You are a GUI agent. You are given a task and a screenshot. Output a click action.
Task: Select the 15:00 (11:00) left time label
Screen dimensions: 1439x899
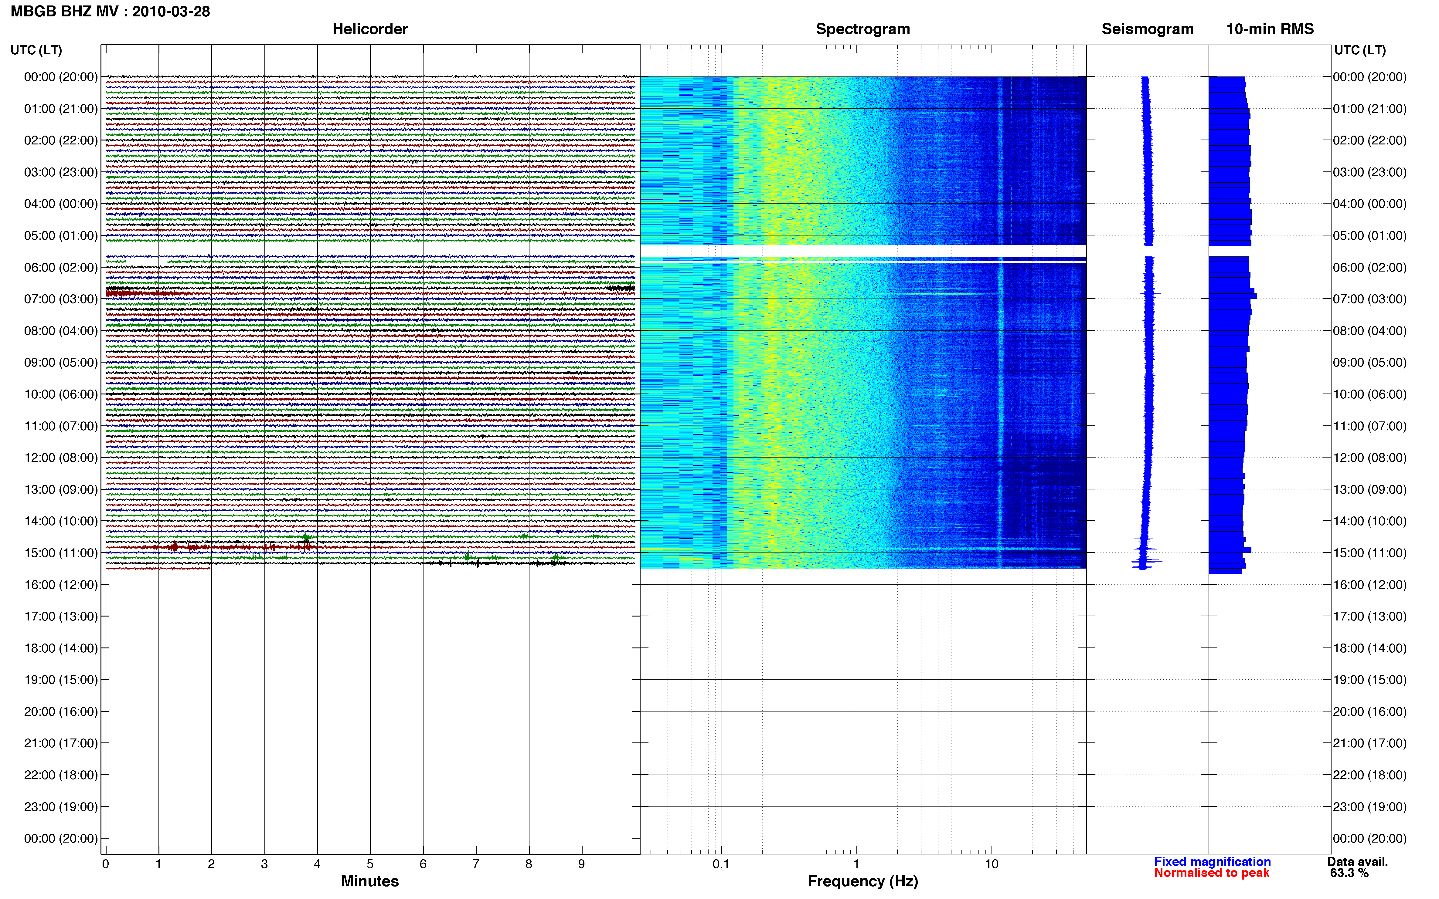coord(61,553)
